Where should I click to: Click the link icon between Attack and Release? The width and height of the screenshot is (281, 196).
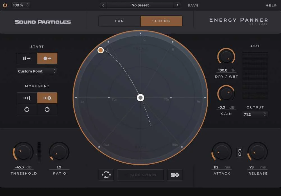pyautogui.click(x=240, y=152)
